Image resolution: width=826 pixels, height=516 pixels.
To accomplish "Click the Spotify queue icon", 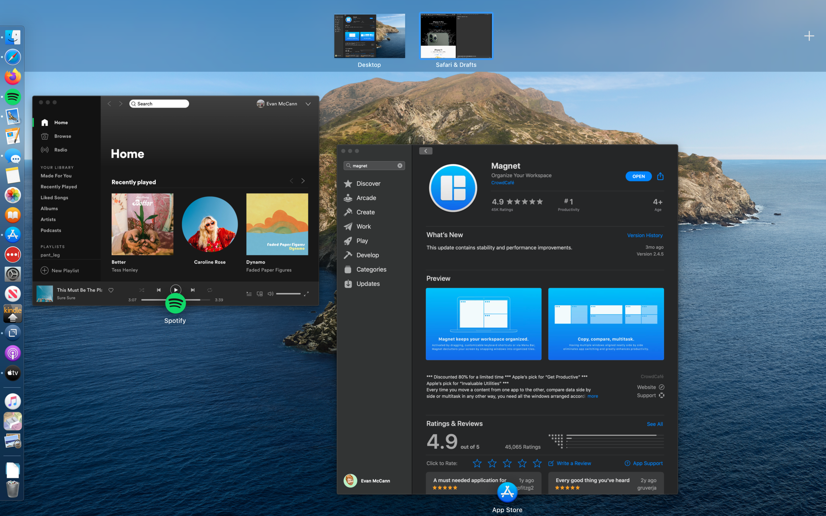I will pyautogui.click(x=249, y=293).
